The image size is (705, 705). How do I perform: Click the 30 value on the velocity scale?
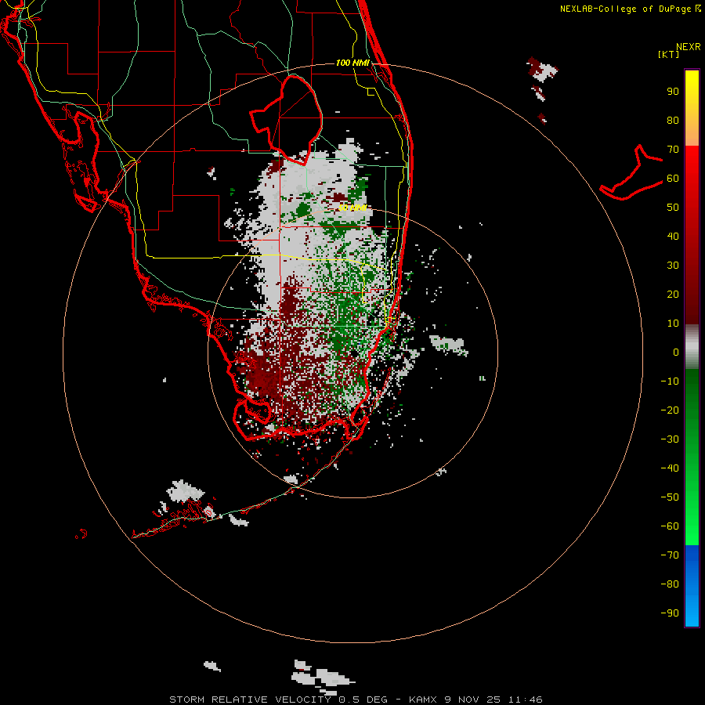click(673, 266)
